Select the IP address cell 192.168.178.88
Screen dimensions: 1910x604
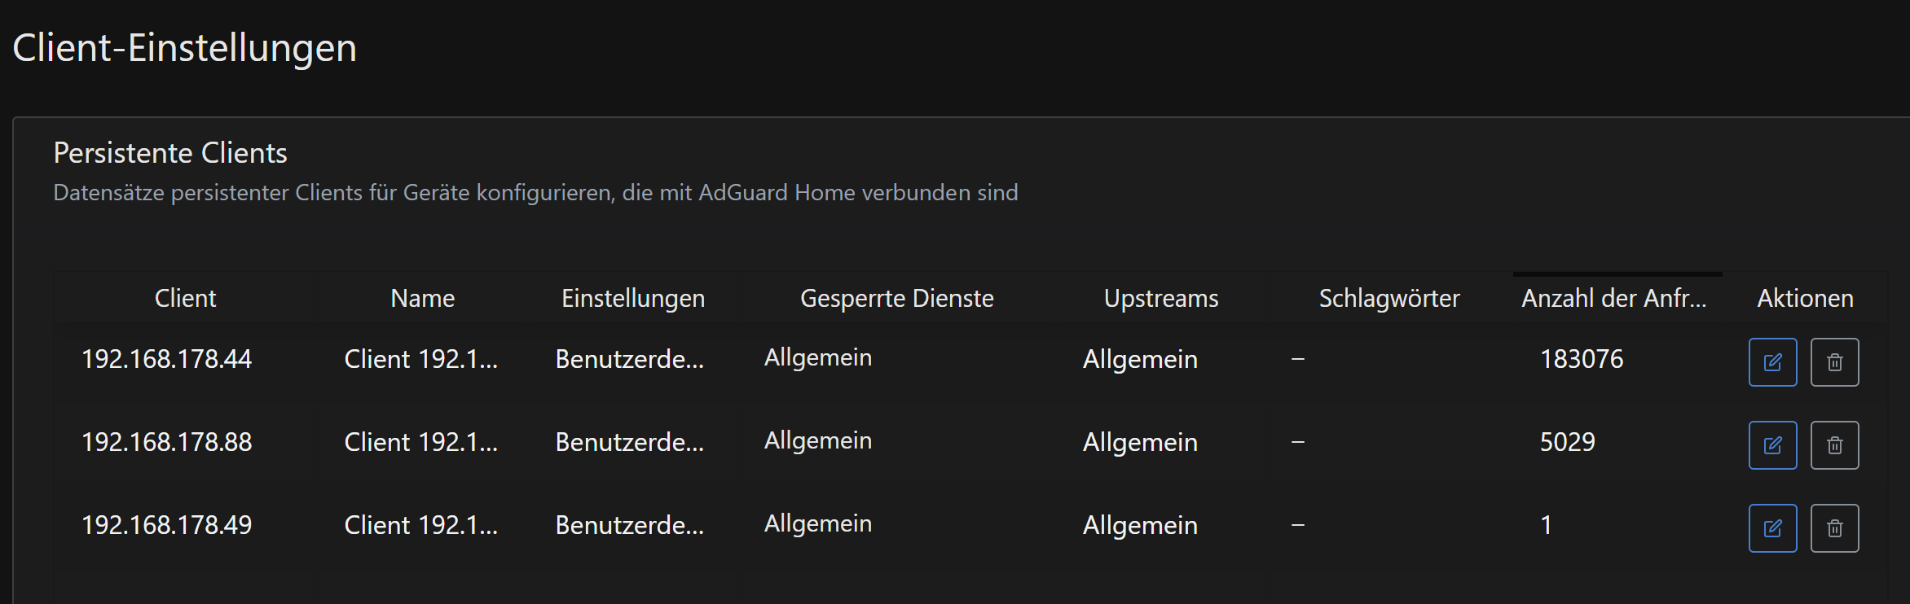(x=167, y=442)
